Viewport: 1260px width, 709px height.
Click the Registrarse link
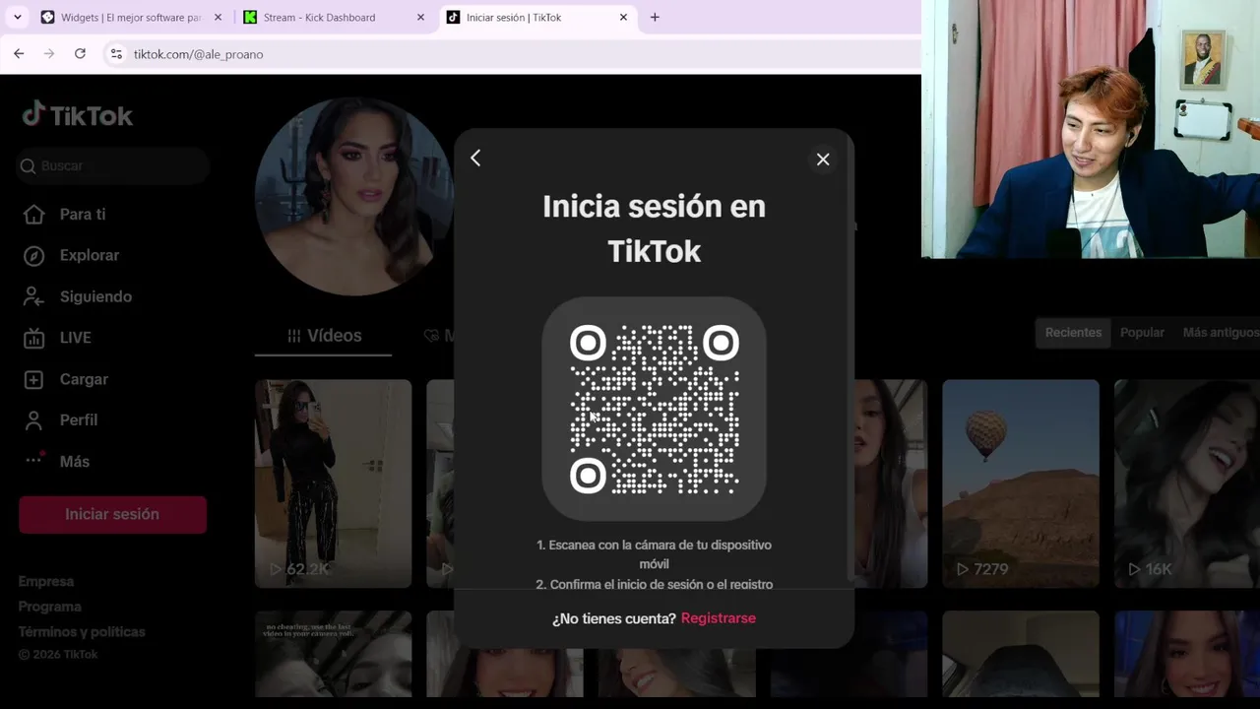719,618
